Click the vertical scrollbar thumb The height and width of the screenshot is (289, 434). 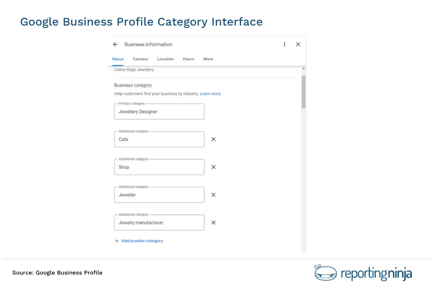[303, 92]
